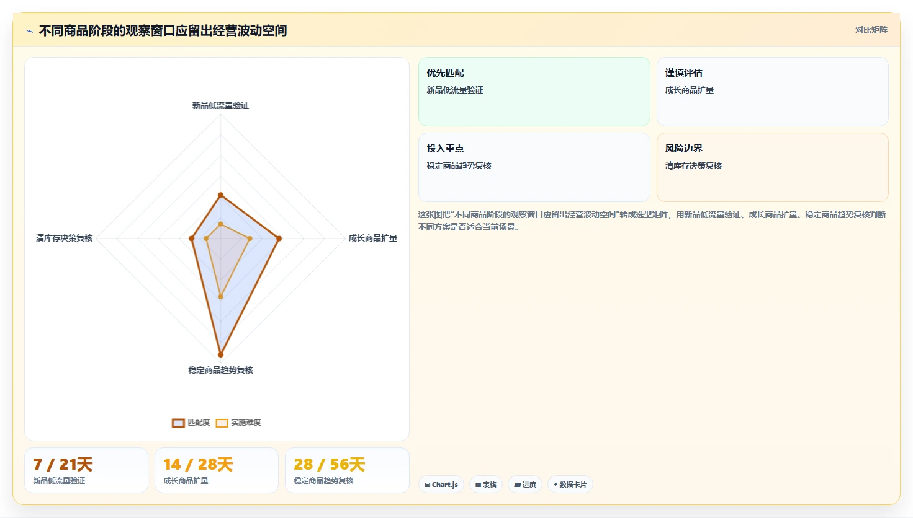This screenshot has width=913, height=518.
Task: Click the description paragraph starting 这张图把
Action: coord(652,221)
